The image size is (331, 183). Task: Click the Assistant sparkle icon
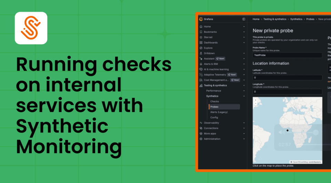point(201,59)
